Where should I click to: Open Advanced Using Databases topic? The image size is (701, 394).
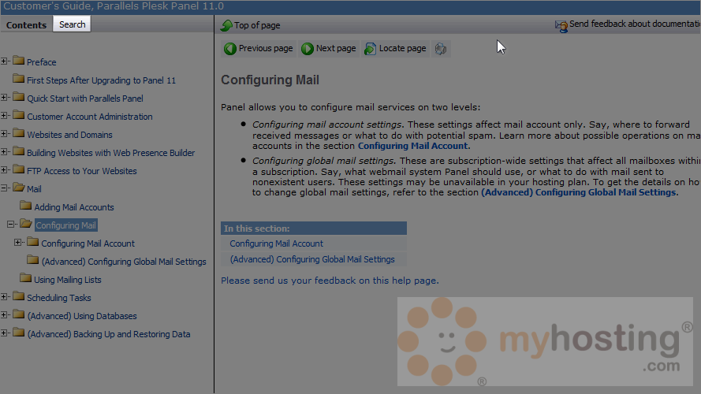(x=82, y=316)
